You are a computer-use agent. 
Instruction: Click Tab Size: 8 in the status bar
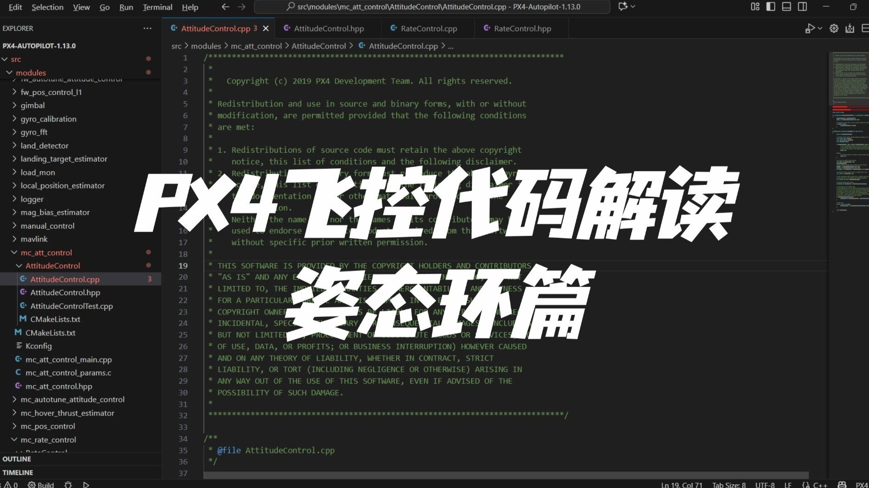coord(729,484)
